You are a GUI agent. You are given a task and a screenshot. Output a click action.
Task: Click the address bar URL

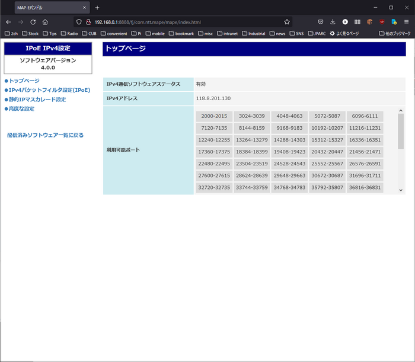(148, 22)
